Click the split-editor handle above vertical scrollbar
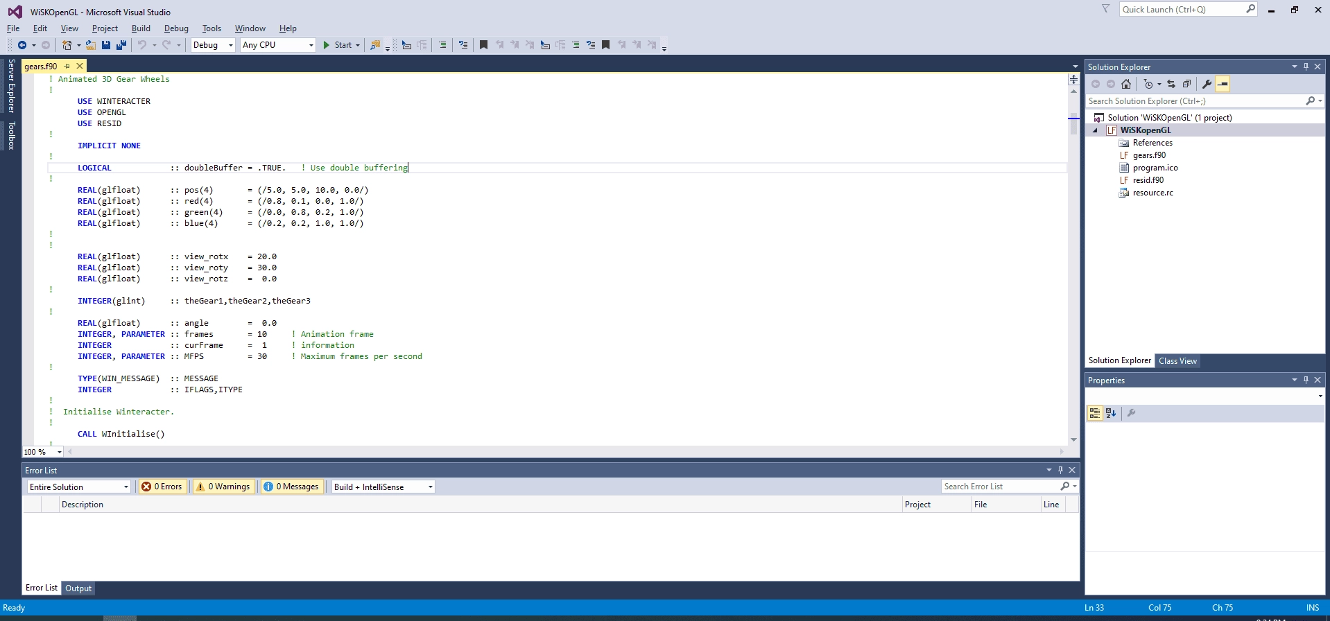This screenshot has height=621, width=1330. [x=1073, y=80]
